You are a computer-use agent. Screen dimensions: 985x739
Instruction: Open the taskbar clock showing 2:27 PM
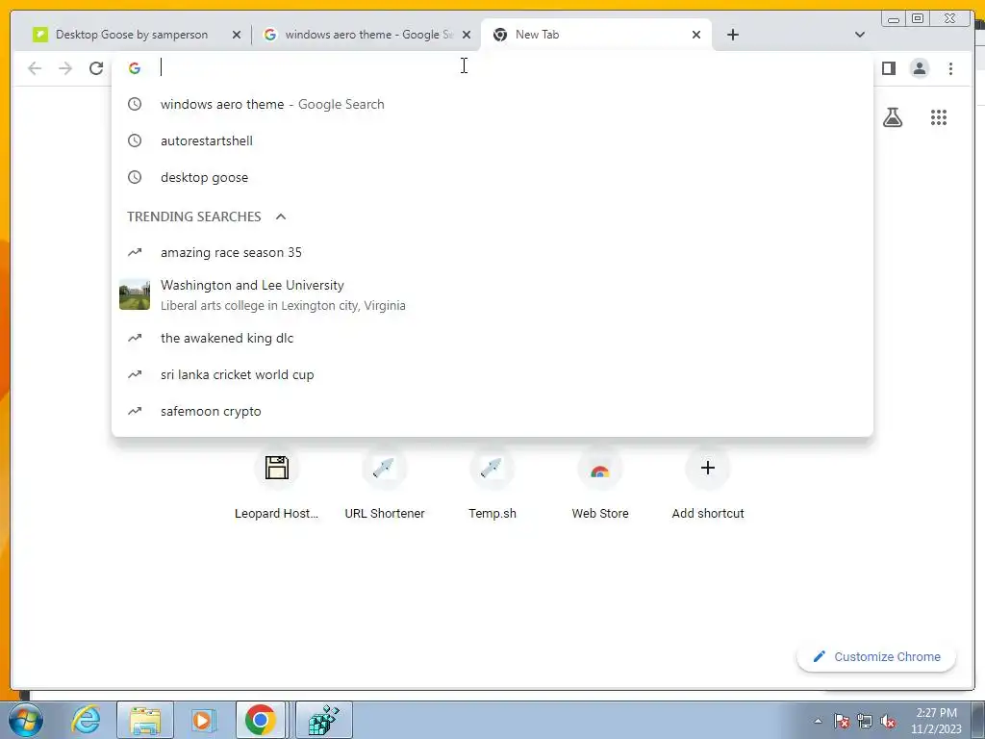pos(936,721)
